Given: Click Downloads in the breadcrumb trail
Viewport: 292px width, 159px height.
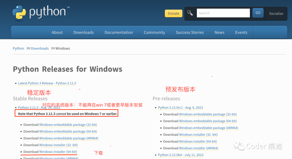Looking at the screenshot, I should [40, 48].
